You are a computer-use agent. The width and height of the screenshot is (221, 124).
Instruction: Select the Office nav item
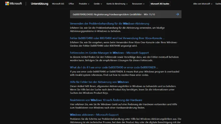[71, 4]
